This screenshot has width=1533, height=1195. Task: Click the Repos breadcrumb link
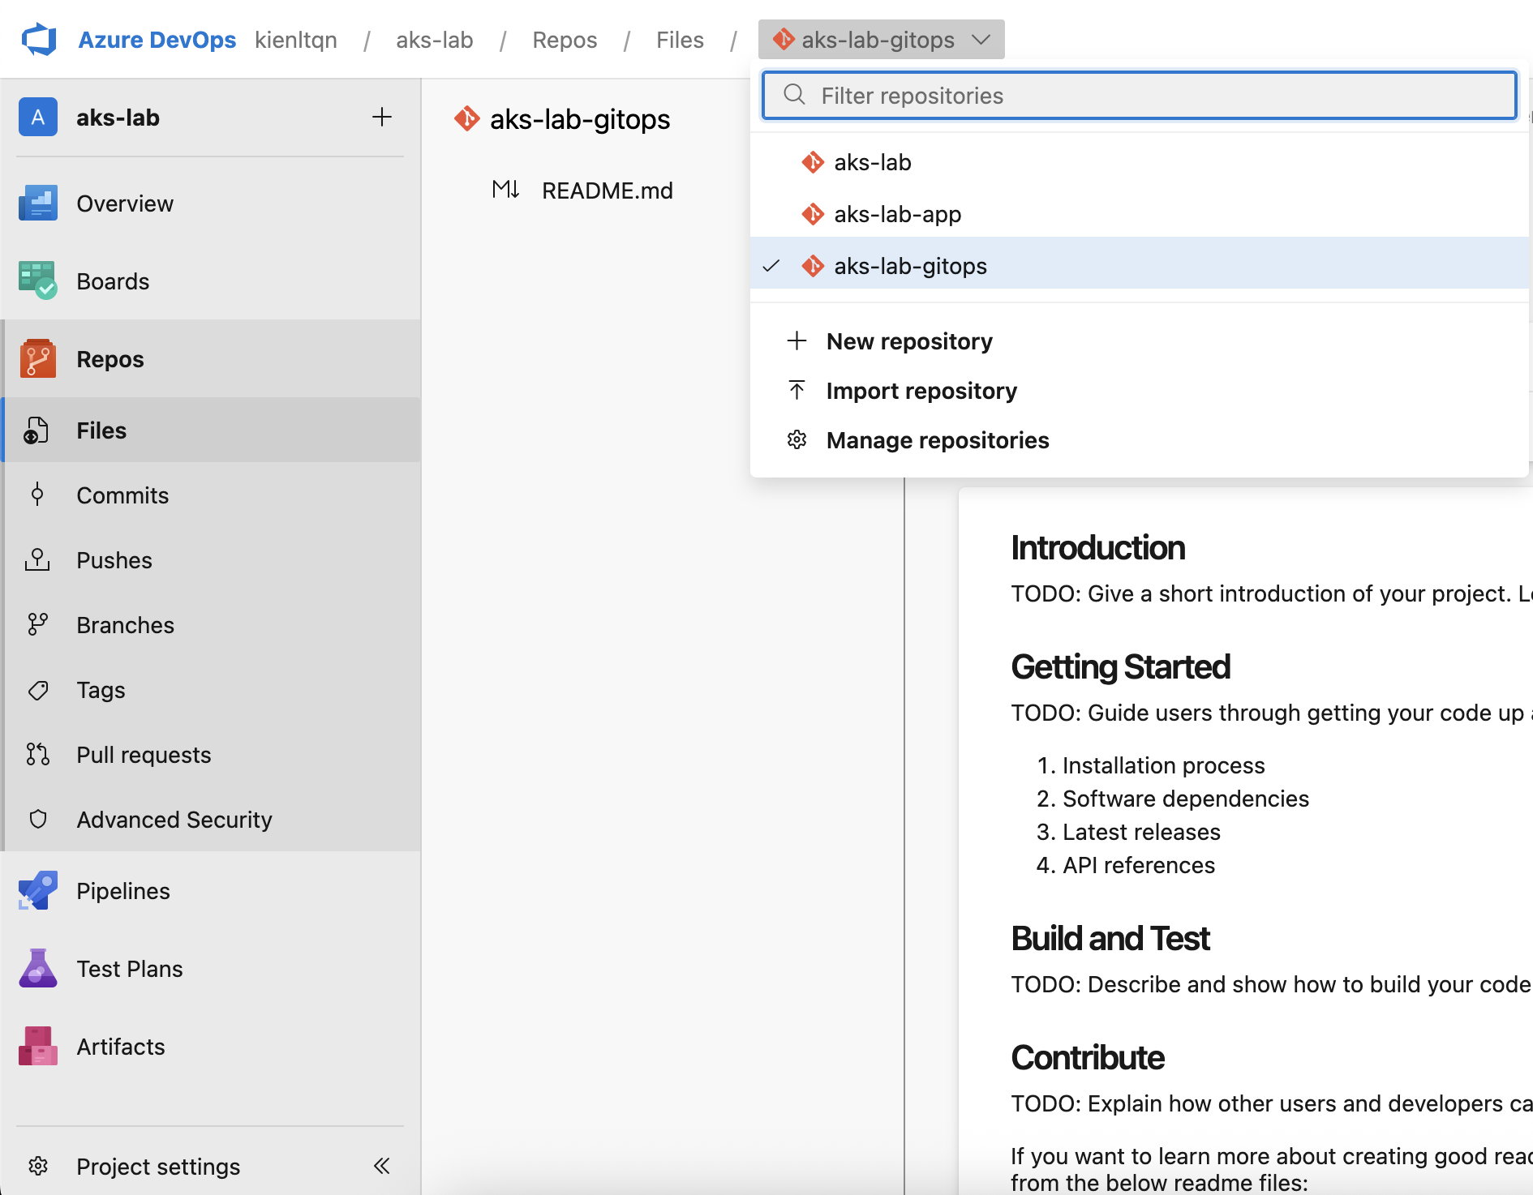pyautogui.click(x=565, y=40)
